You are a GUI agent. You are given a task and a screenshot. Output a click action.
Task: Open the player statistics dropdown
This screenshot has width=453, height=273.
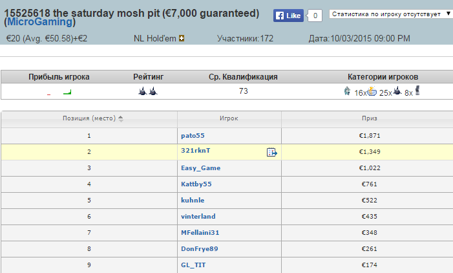tap(391, 14)
